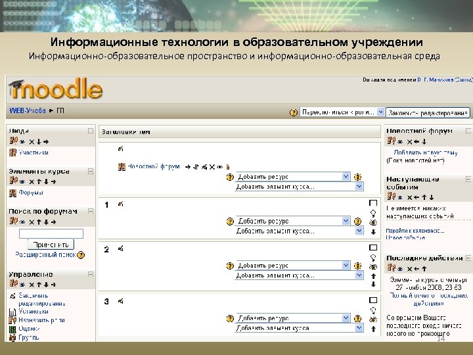The height and width of the screenshot is (355, 473).
Task: Move Люди block down with arrow icon
Action: (39, 141)
